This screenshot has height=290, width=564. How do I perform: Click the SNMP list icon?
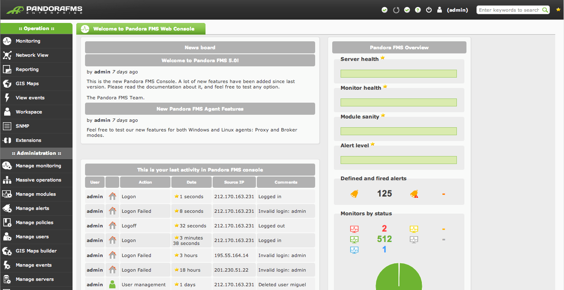tap(7, 126)
